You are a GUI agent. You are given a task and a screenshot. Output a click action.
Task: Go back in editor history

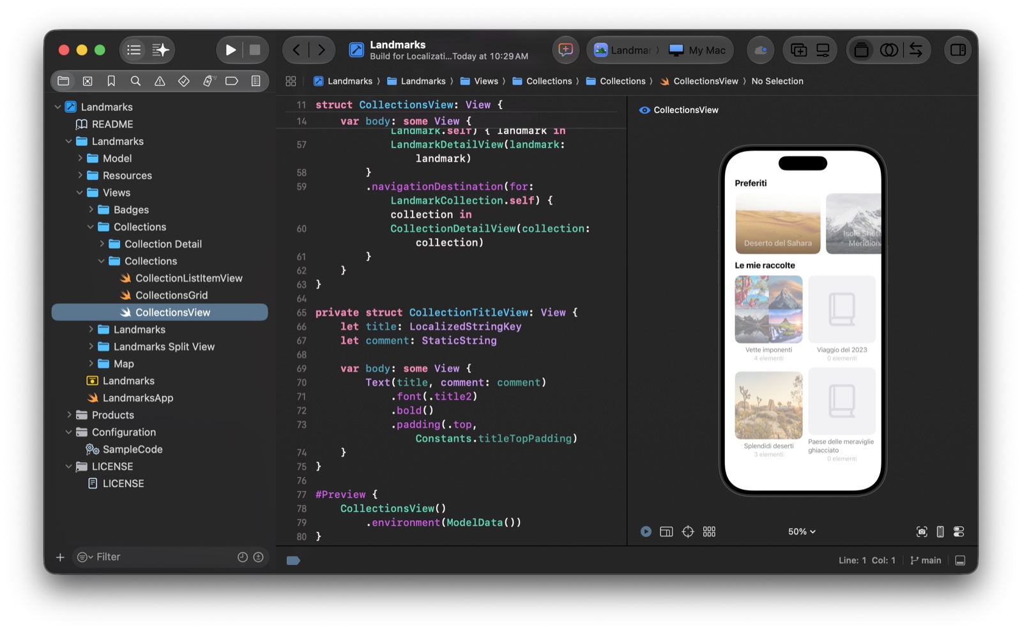click(296, 50)
